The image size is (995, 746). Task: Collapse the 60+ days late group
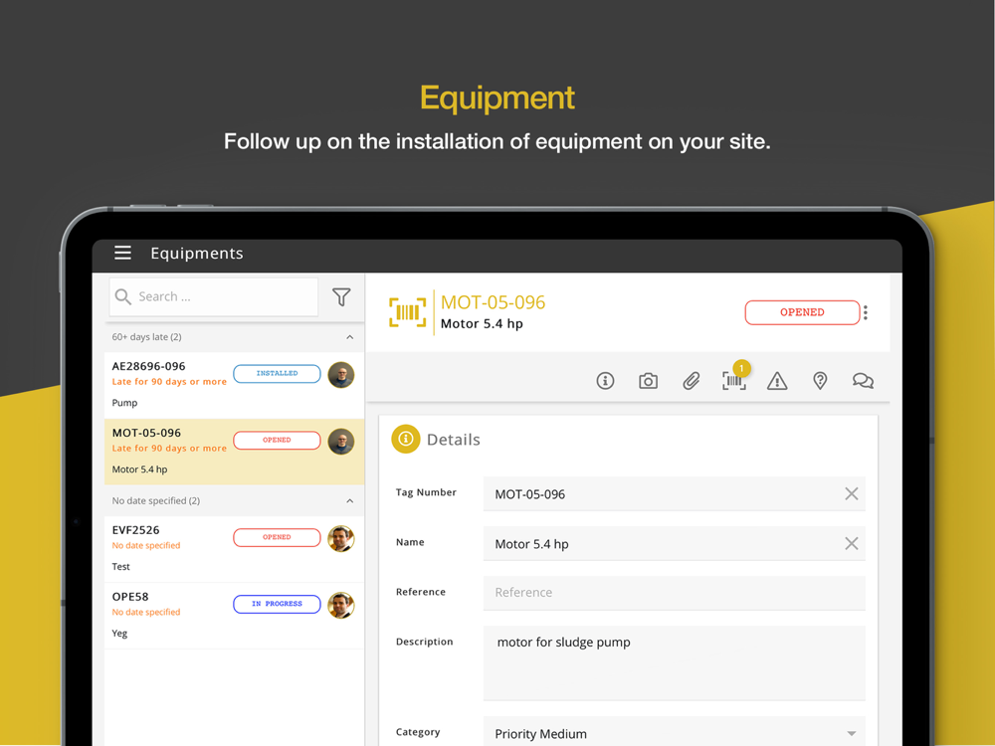click(x=349, y=337)
